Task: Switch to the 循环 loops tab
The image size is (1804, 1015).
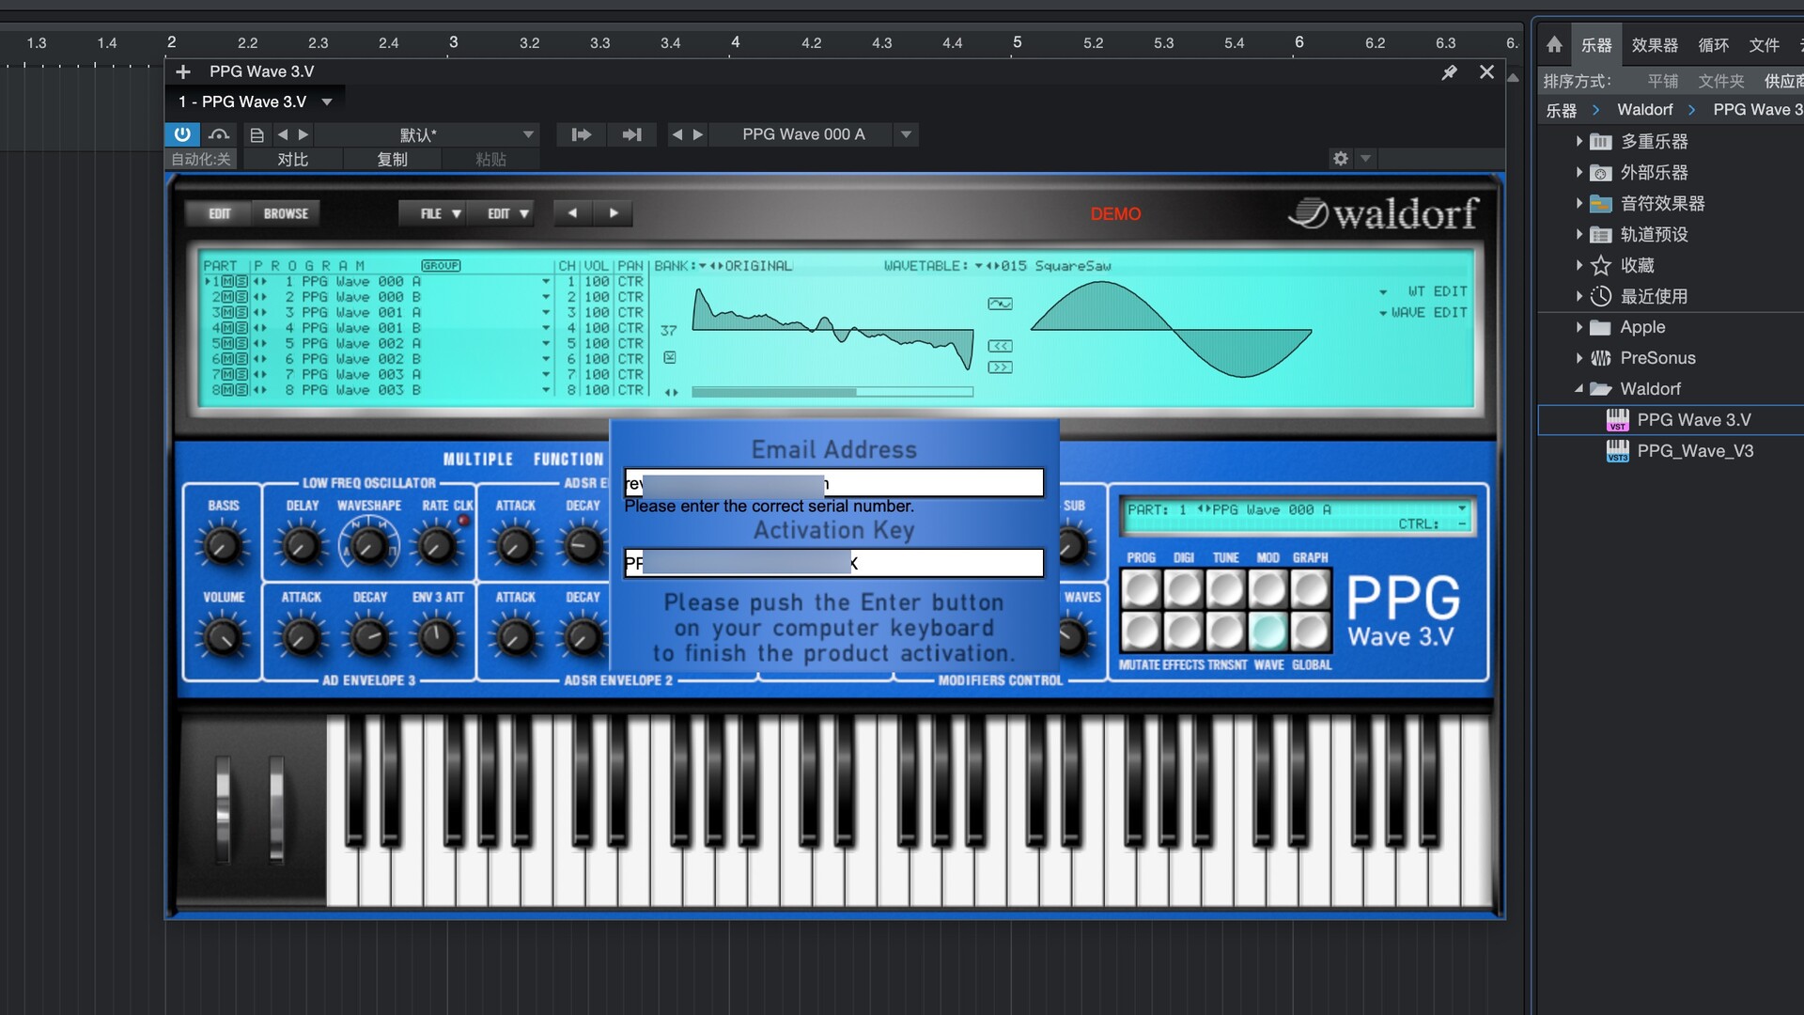Action: [1713, 45]
